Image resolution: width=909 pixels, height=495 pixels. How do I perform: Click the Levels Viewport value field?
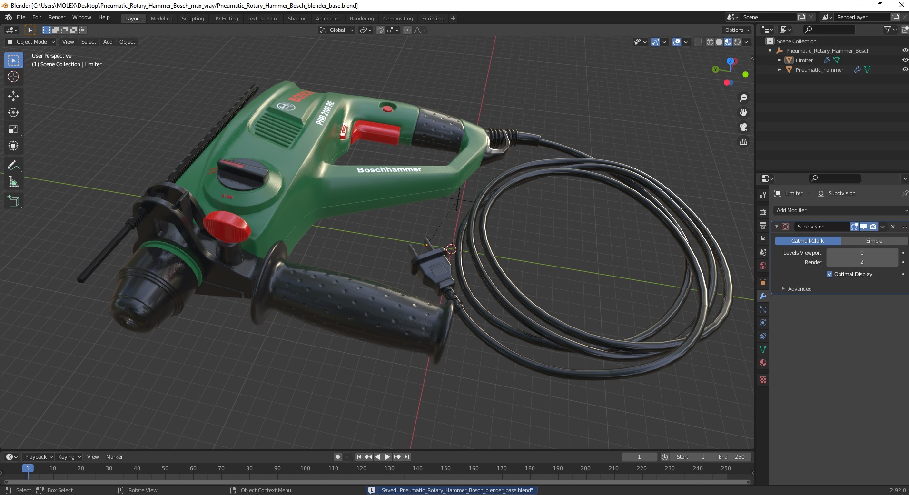[x=862, y=253]
